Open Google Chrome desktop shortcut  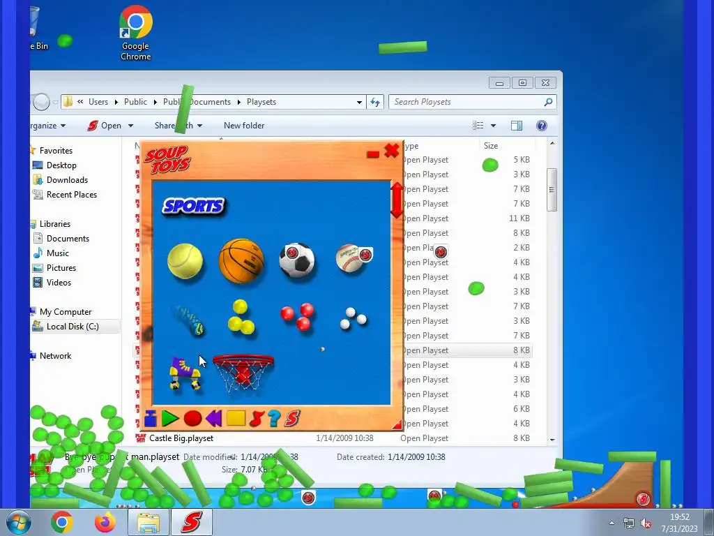pos(136,33)
